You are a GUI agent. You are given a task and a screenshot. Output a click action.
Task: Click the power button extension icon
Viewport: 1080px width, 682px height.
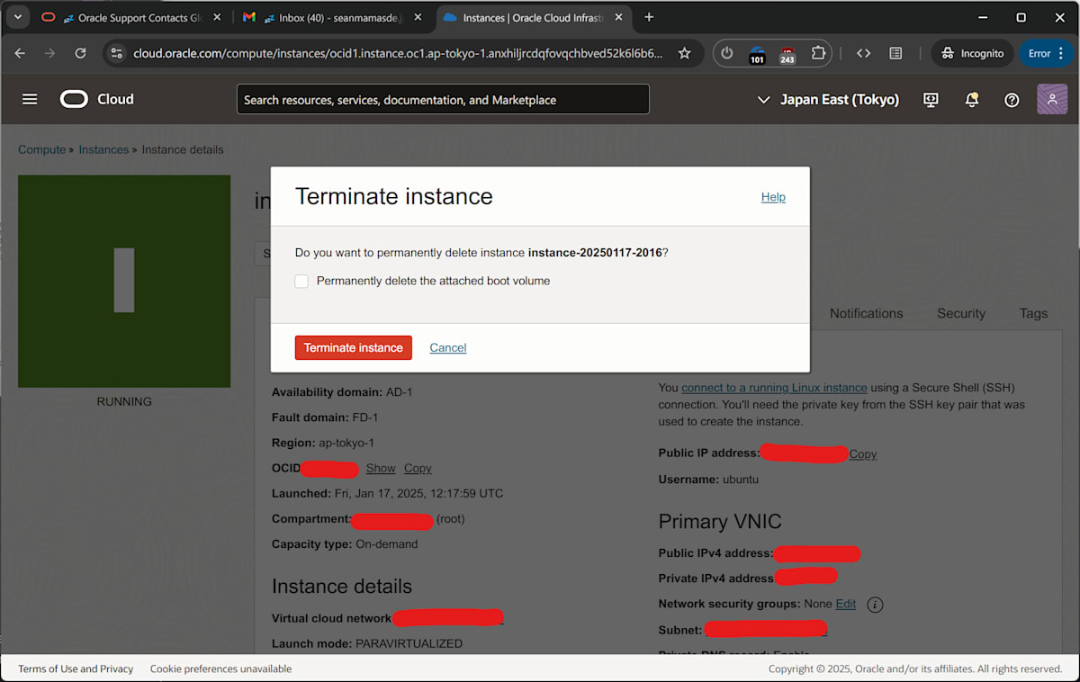pos(727,53)
